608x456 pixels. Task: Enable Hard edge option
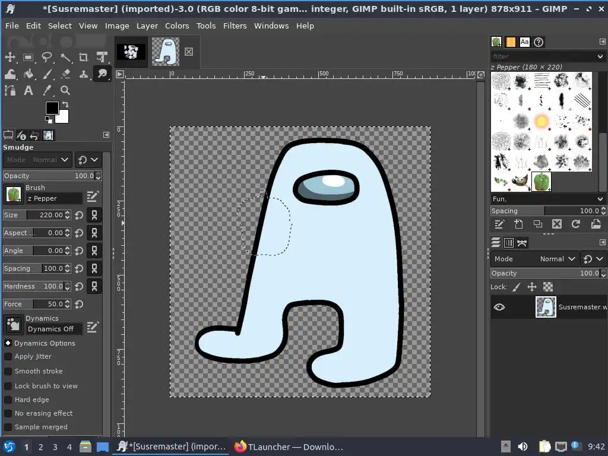pos(8,400)
